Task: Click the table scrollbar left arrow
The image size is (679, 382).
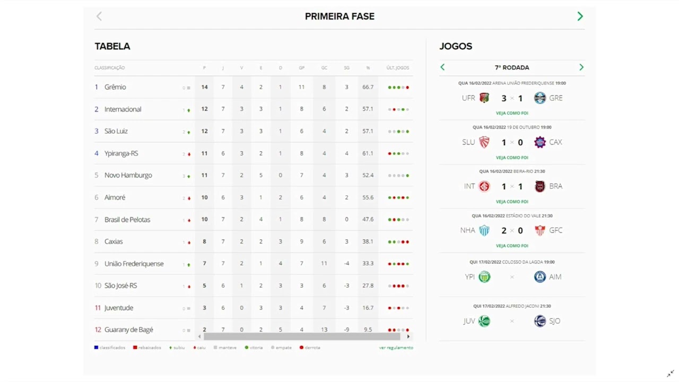Action: point(200,336)
